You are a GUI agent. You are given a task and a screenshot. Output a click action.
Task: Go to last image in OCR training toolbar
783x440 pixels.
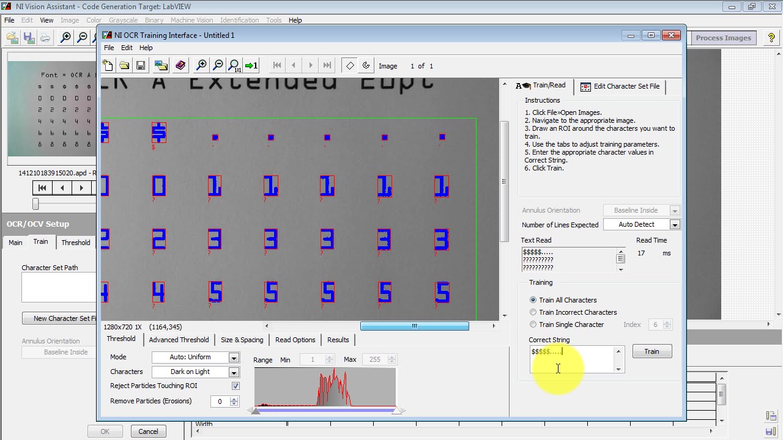(x=327, y=65)
